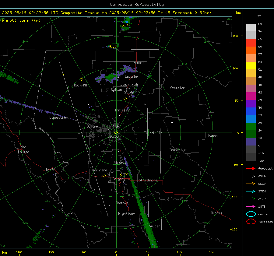
Task: Click the Lacombe city label
Action: 131,76
